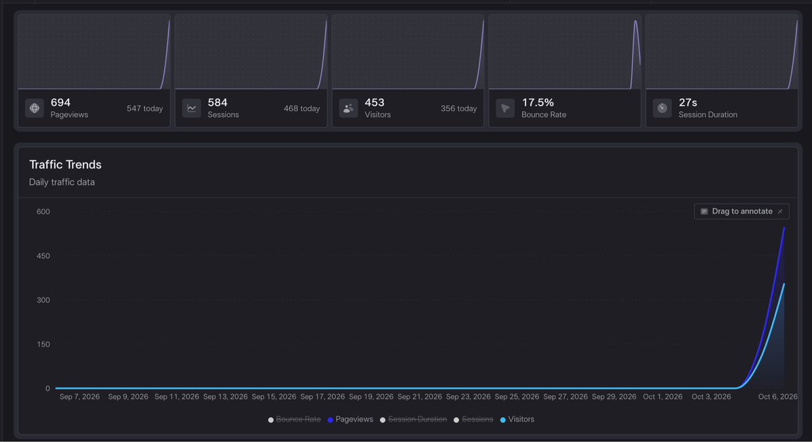Click the 27s Session Duration value
This screenshot has height=442, width=812.
pos(687,102)
